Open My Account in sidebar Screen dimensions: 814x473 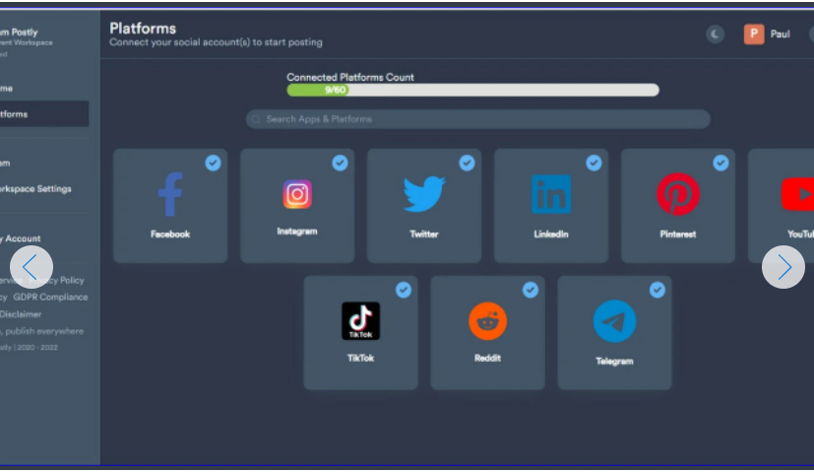pyautogui.click(x=21, y=238)
